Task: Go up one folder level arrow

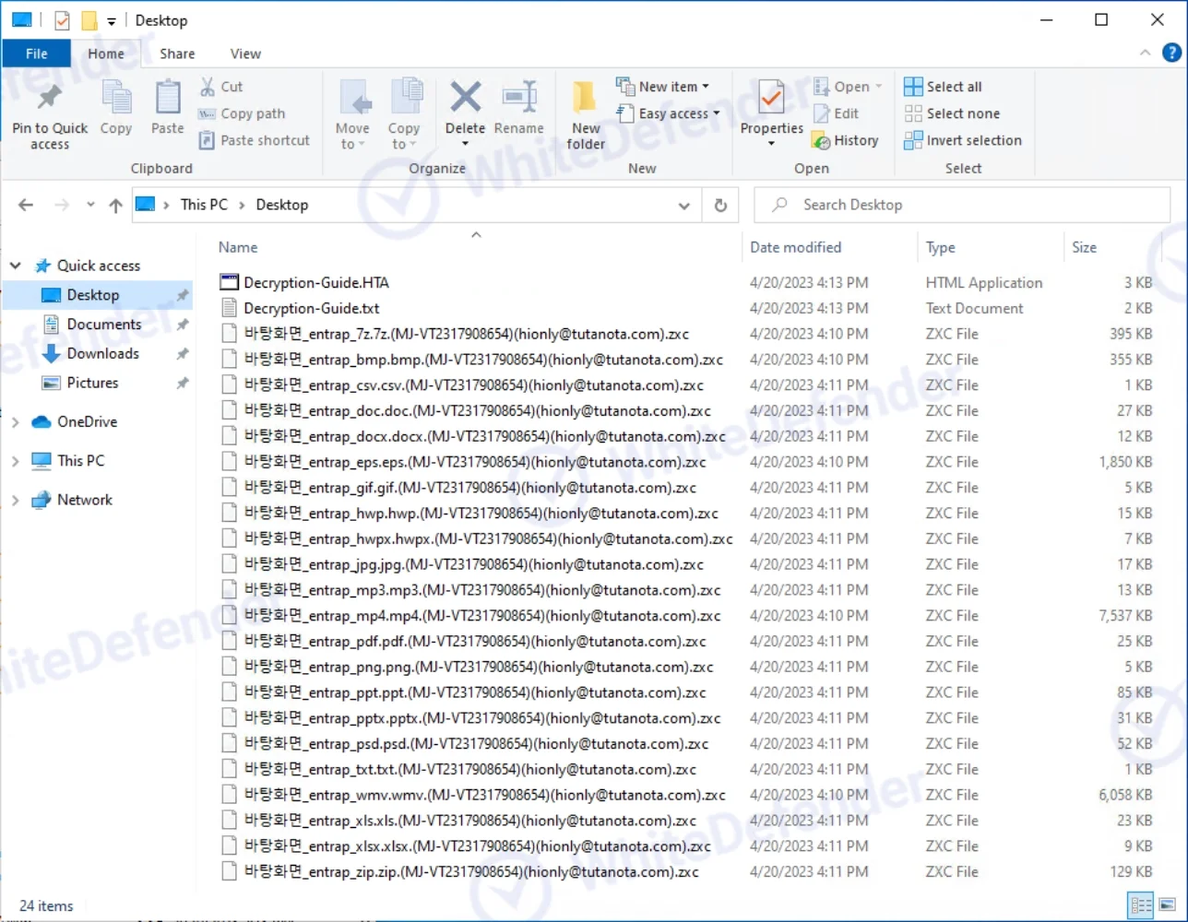Action: [115, 206]
